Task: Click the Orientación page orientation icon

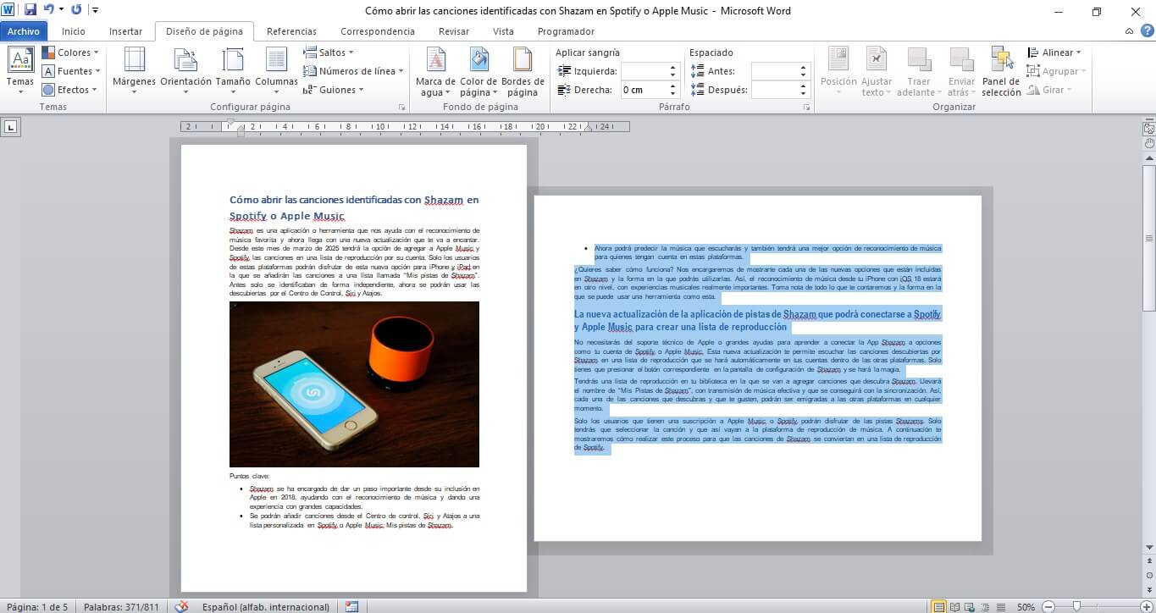Action: click(x=185, y=59)
